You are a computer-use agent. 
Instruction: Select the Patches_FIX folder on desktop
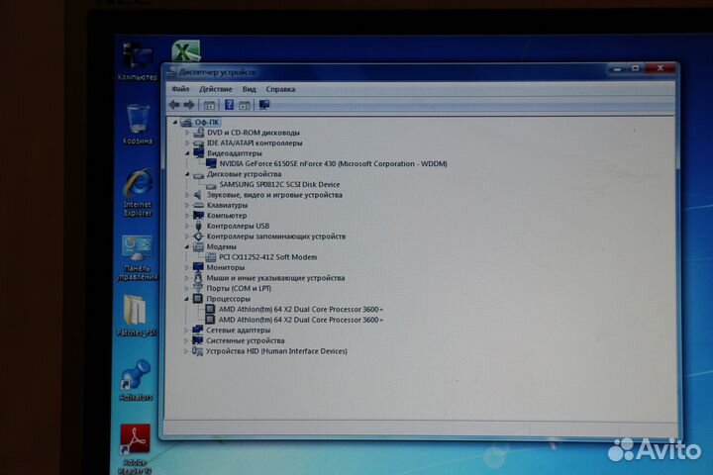(x=136, y=316)
